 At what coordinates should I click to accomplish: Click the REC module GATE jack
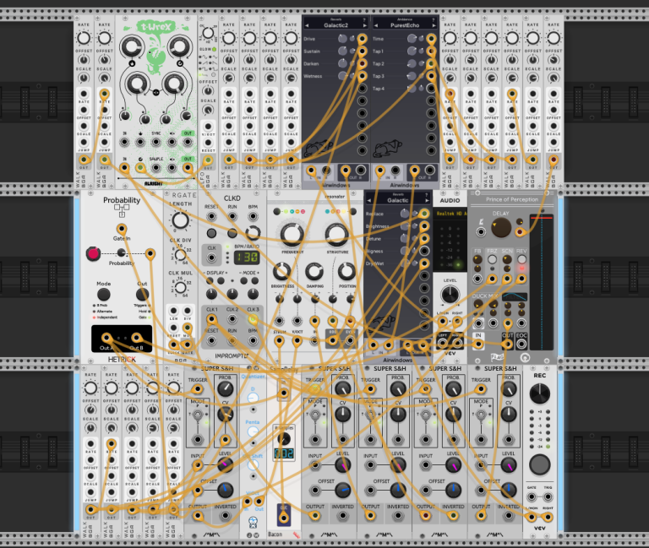[x=532, y=496]
